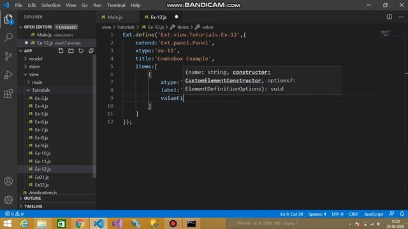This screenshot has height=229, width=408.
Task: Open the View menu
Action: tap(71, 5)
